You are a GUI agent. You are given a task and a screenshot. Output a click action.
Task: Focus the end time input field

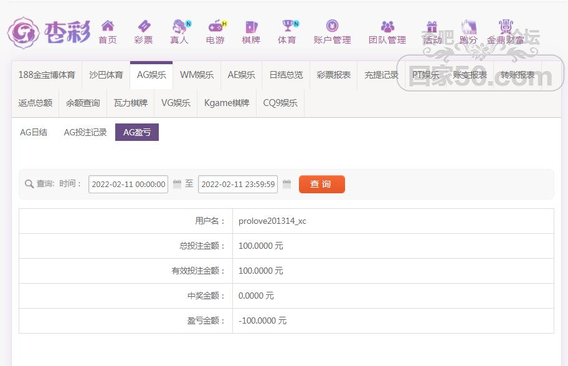238,185
